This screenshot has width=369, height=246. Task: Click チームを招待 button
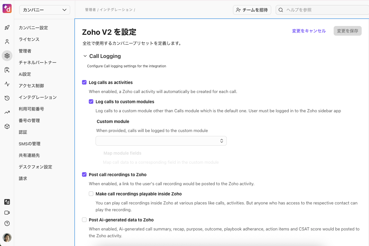pos(252,10)
